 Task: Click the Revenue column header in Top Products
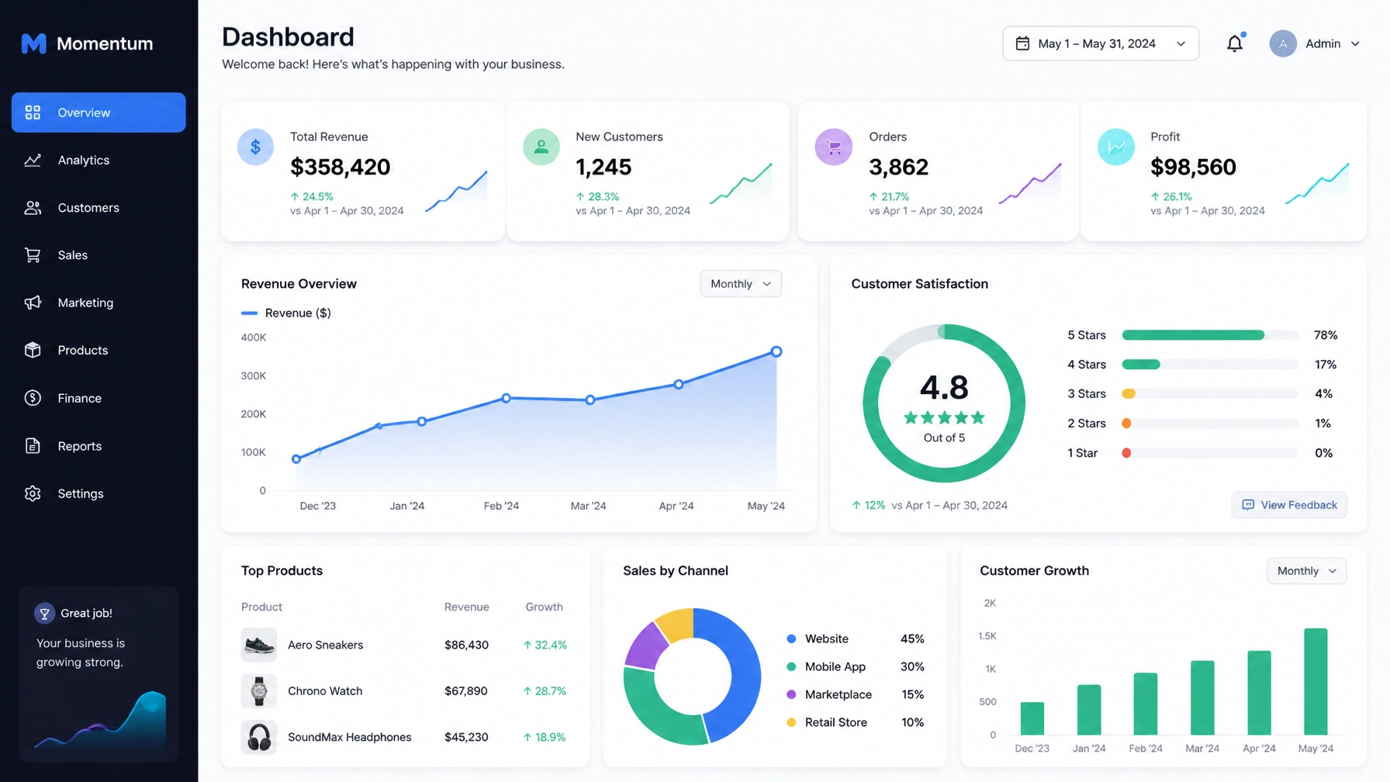(466, 607)
